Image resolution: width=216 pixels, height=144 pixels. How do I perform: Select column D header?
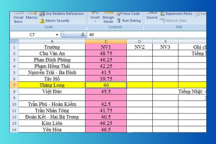139,42
